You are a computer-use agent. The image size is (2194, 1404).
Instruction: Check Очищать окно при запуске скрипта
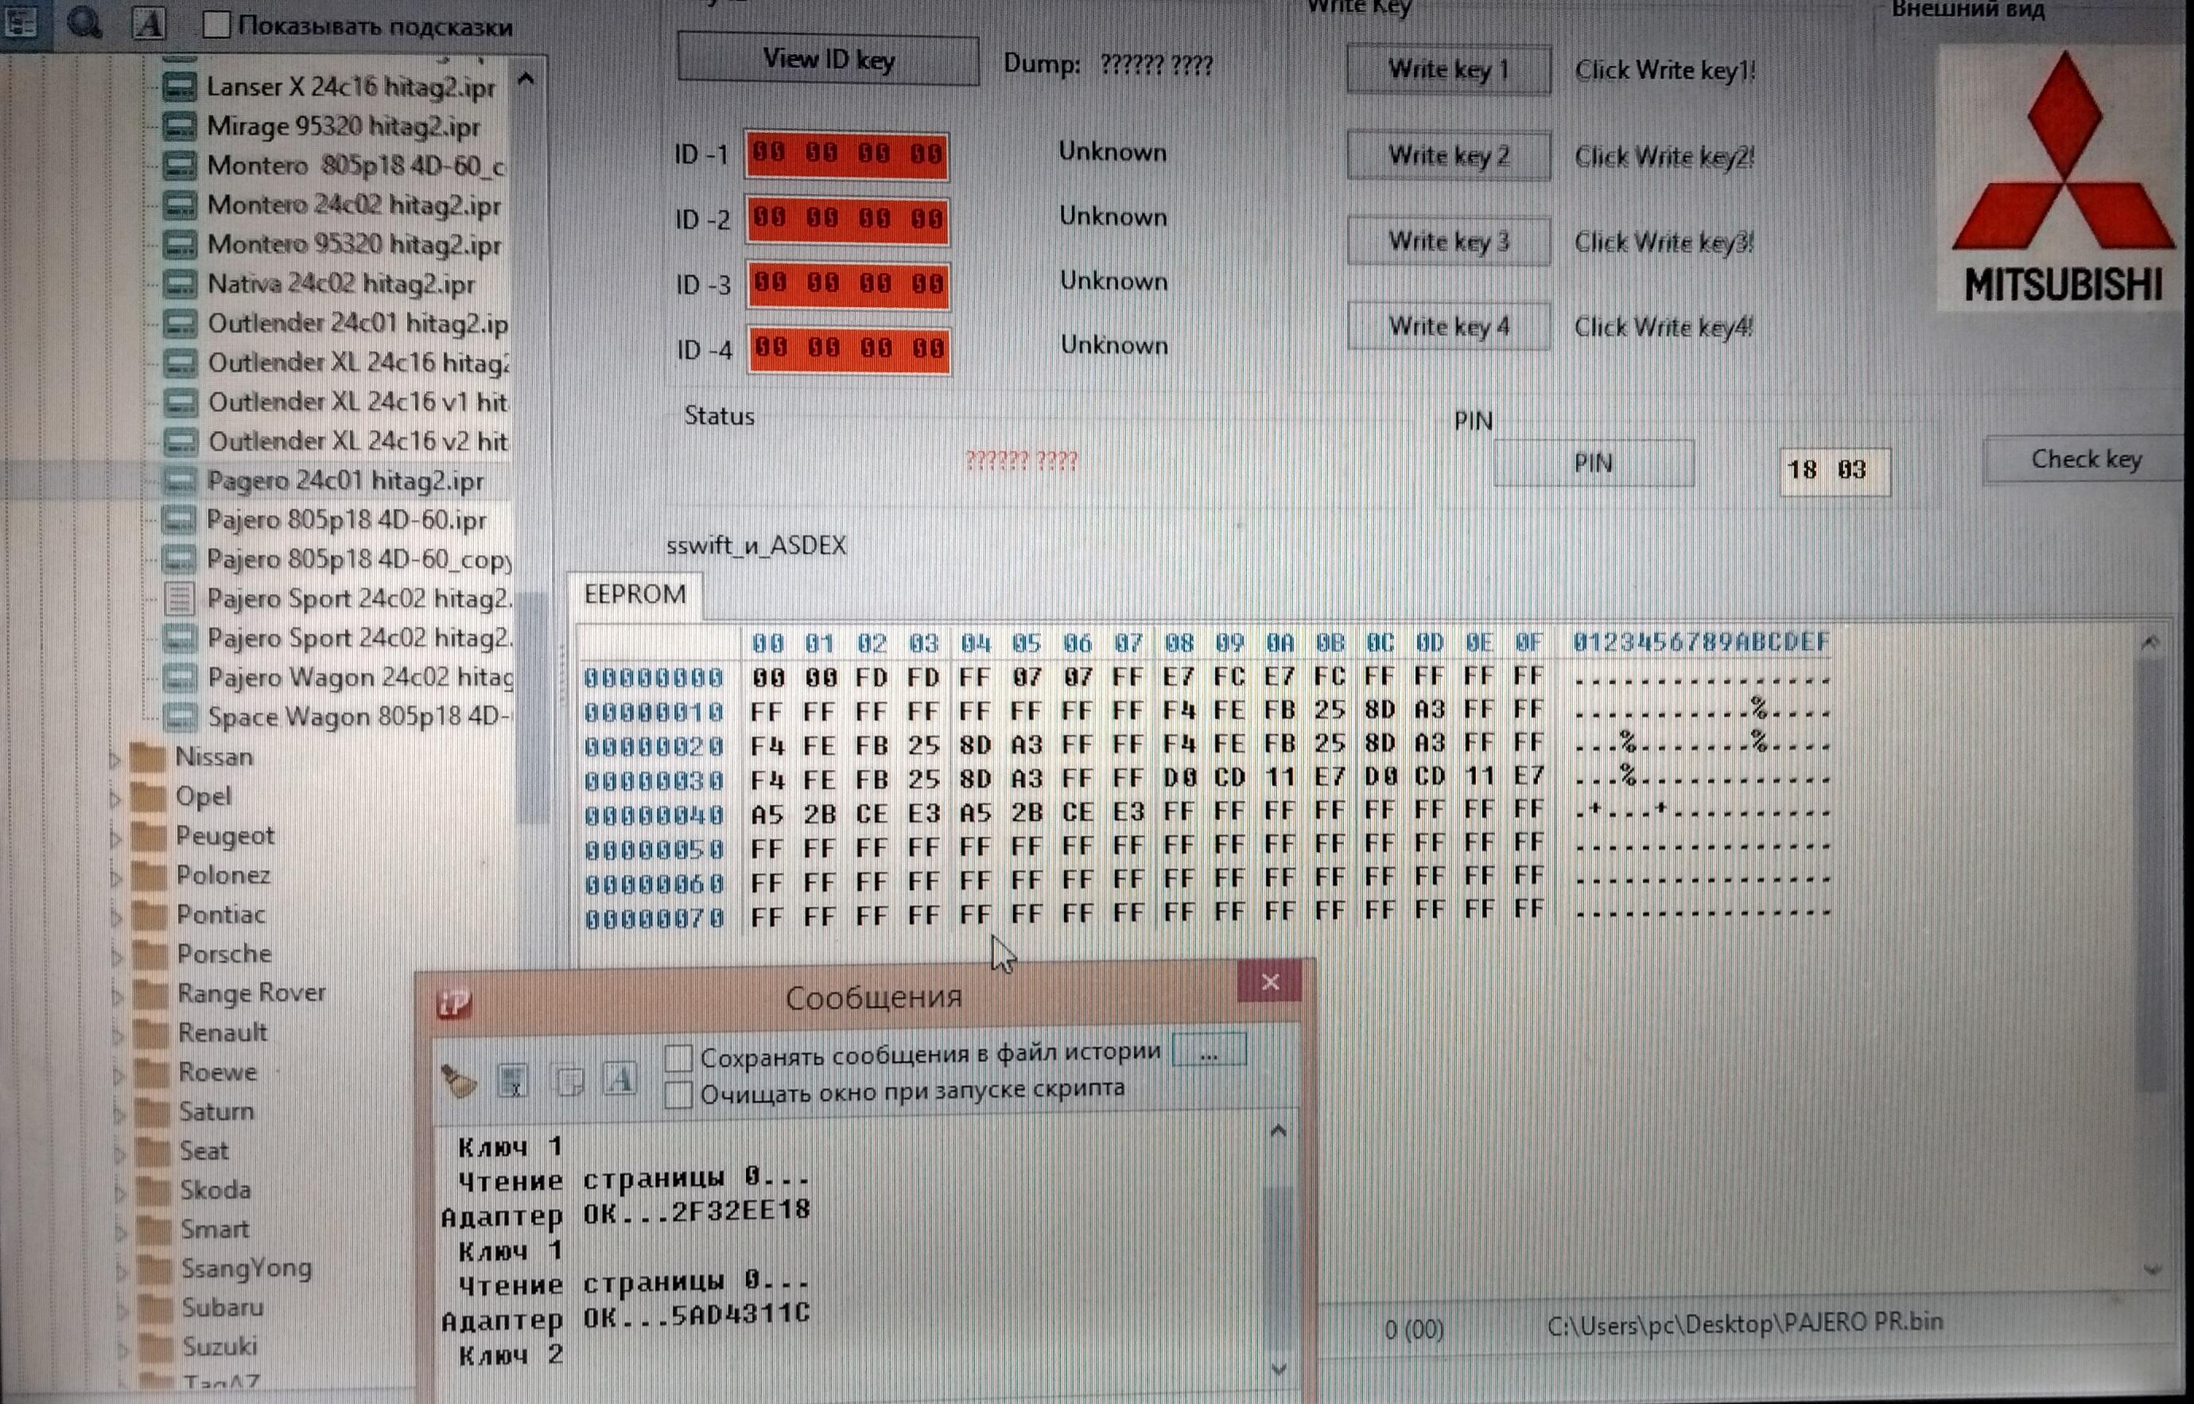click(679, 1093)
